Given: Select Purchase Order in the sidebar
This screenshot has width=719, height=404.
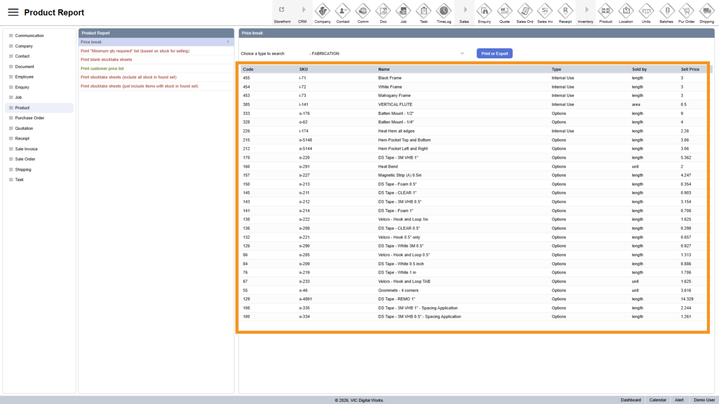Looking at the screenshot, I should (30, 118).
